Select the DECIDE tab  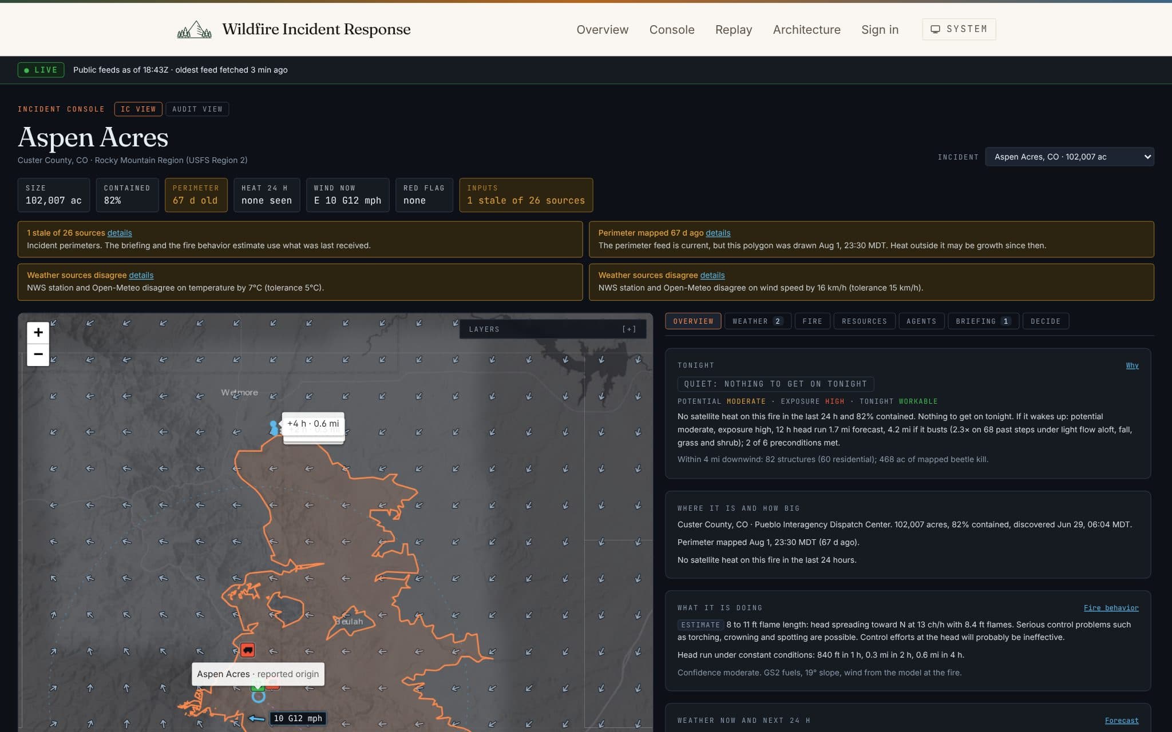(x=1046, y=321)
